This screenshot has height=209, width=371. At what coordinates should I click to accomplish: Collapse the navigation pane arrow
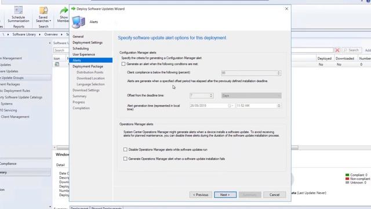point(50,43)
